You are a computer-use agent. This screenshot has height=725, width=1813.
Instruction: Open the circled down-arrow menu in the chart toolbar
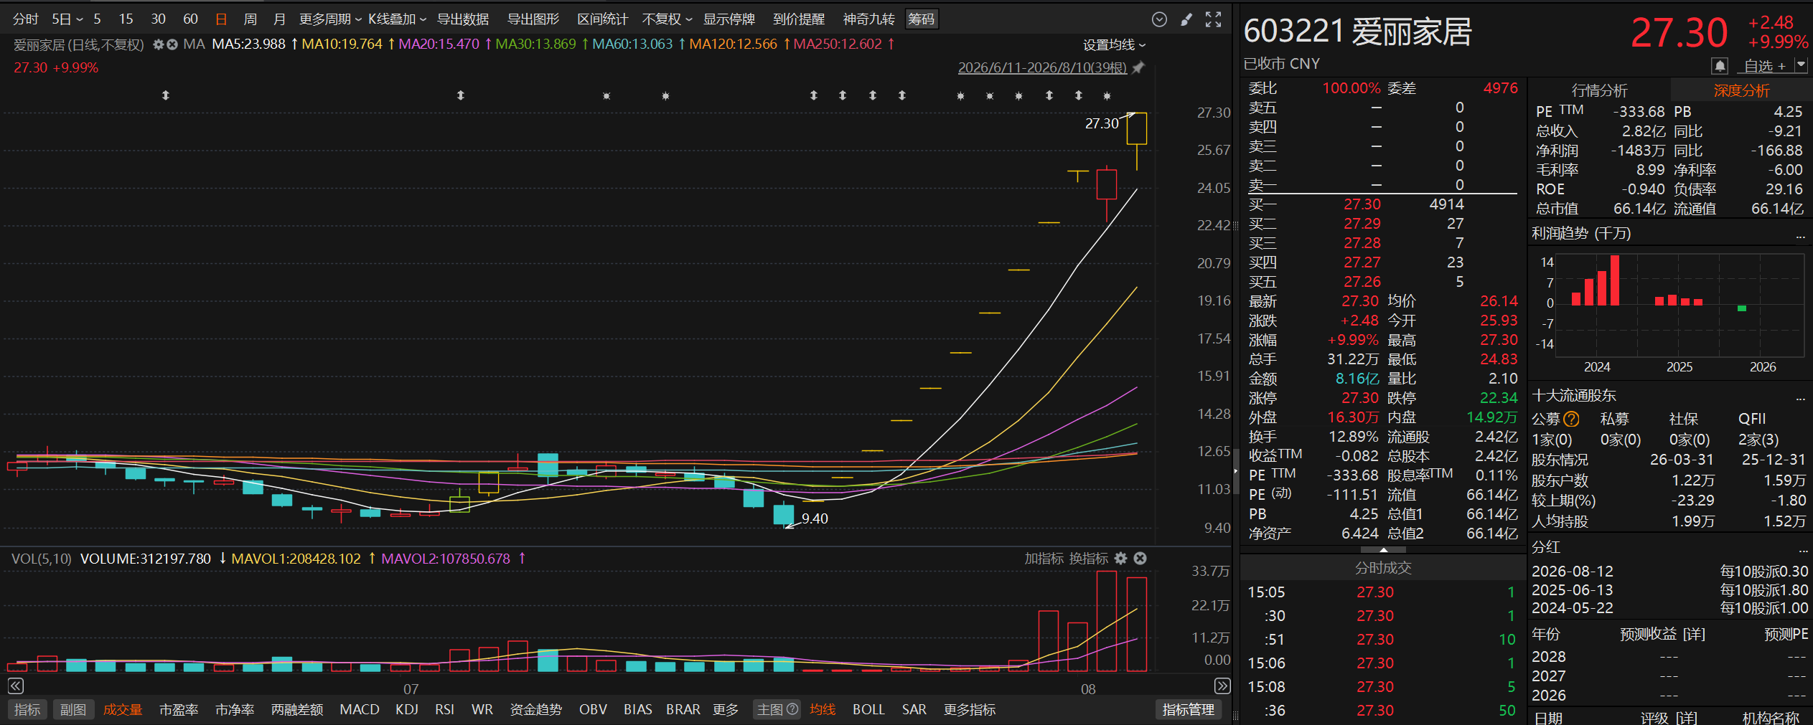1159,19
